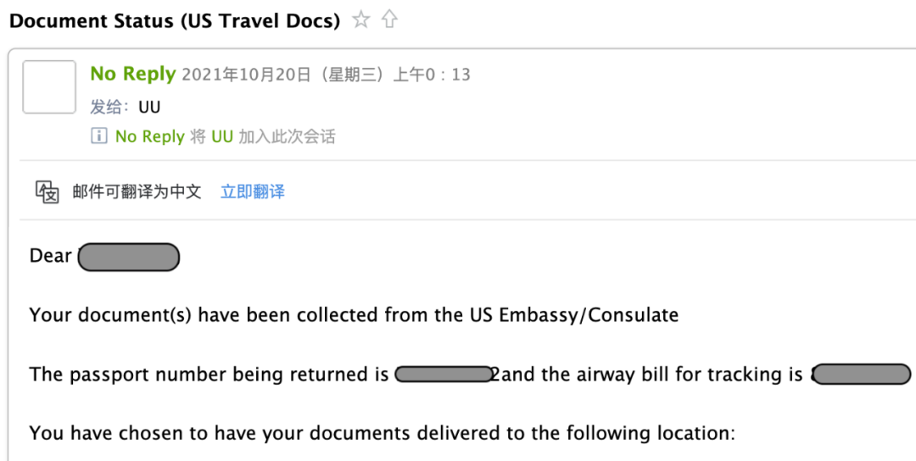Select recipient UU after 发给
Image resolution: width=916 pixels, height=461 pixels.
[x=149, y=108]
